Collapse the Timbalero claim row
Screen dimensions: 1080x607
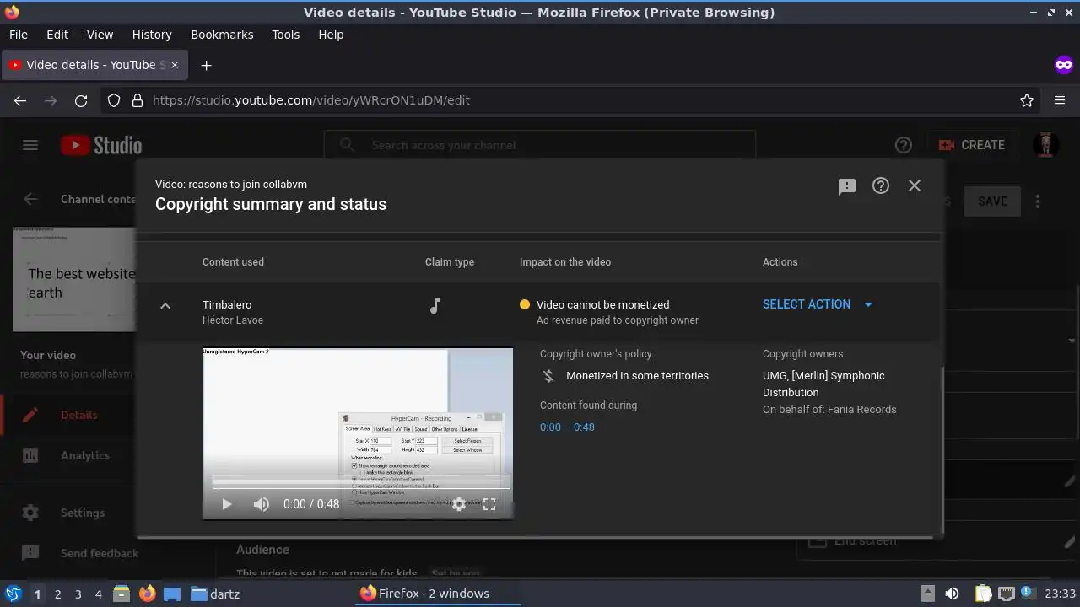165,305
